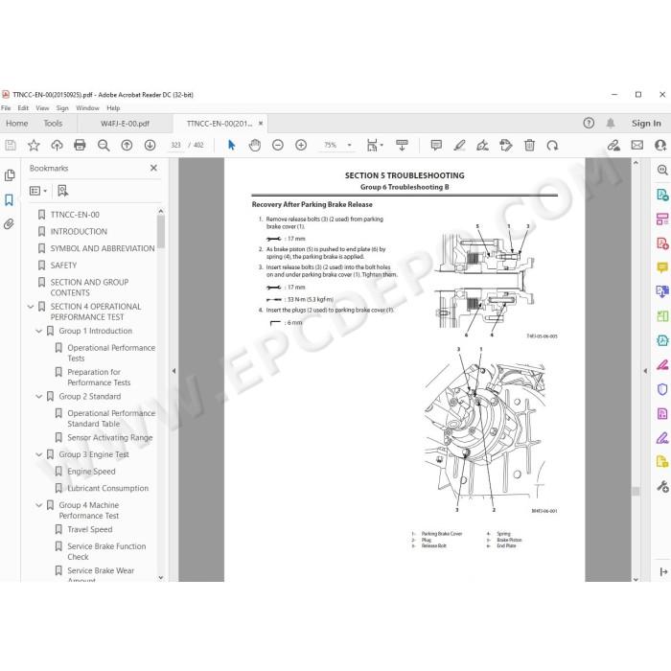
Task: Open page thumbnails panel icon
Action: (9, 175)
